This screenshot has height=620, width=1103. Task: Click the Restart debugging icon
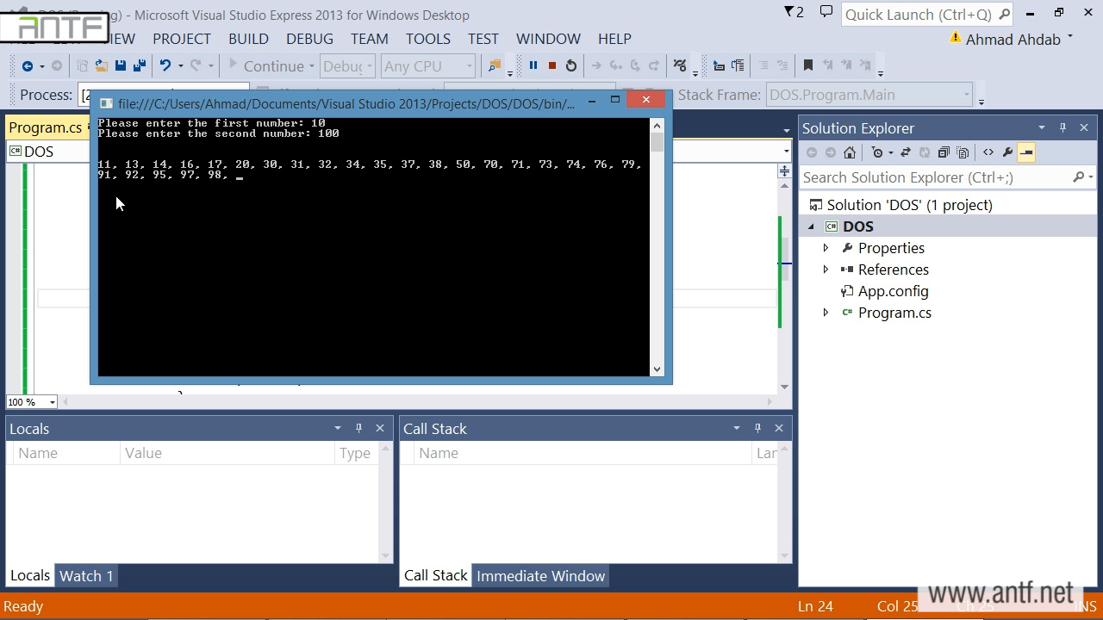570,65
